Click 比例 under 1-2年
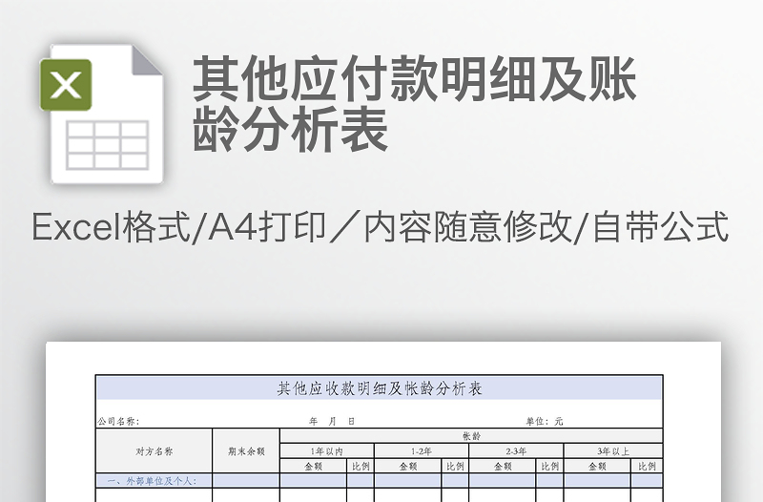The height and width of the screenshot is (502, 763). 455,467
